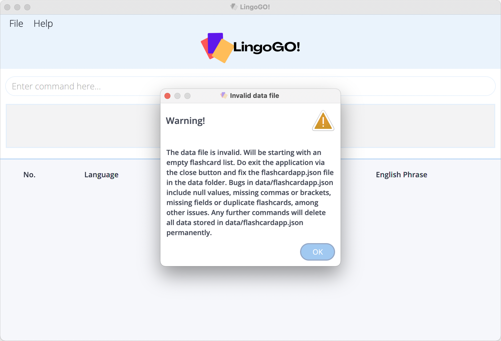
Task: Click the No. column header
Action: pos(29,175)
